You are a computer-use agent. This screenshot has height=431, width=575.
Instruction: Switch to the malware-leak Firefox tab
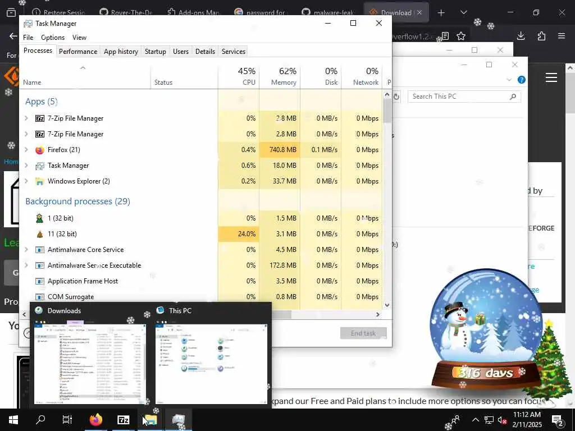tap(328, 13)
